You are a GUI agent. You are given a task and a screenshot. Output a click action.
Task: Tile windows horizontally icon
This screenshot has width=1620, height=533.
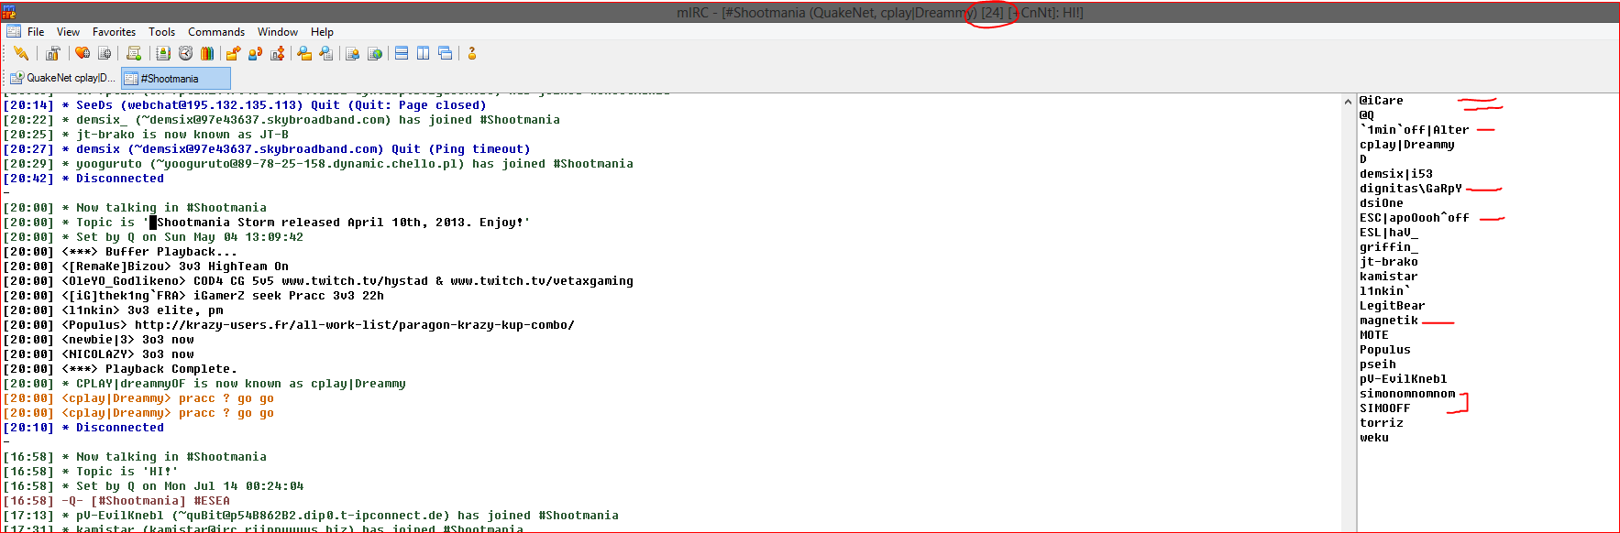coord(402,53)
